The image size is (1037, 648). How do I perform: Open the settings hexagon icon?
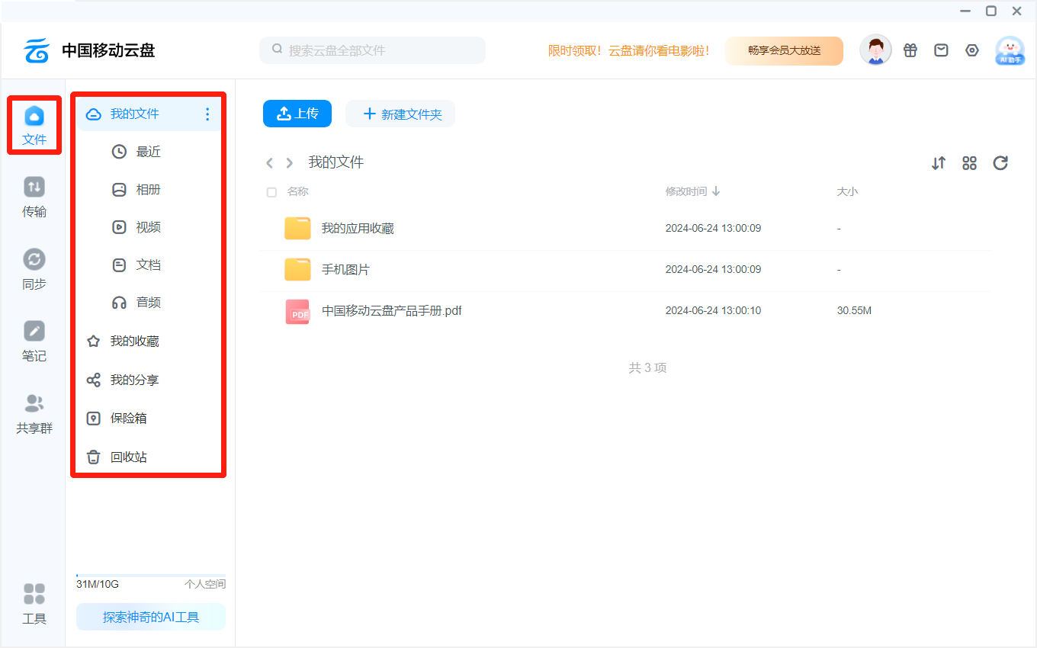972,50
